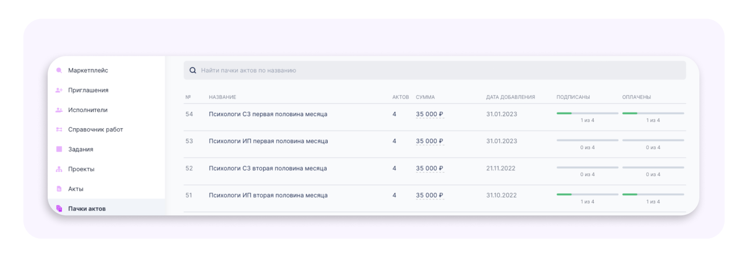Click the Маркетплейс magnifier sidebar icon

coord(59,70)
